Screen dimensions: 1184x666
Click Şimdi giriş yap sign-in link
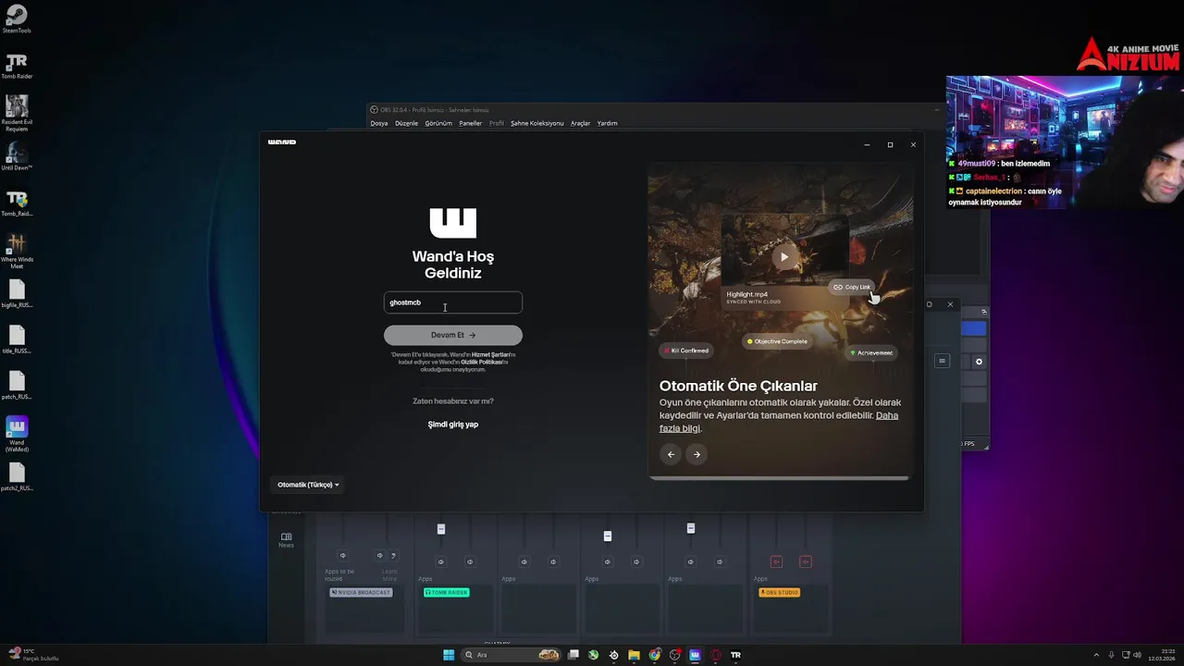click(x=452, y=425)
